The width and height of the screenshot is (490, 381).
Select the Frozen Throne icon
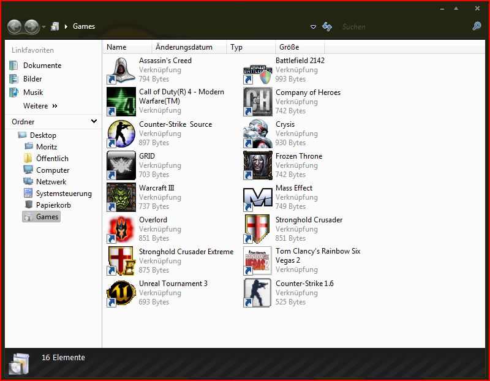(258, 165)
